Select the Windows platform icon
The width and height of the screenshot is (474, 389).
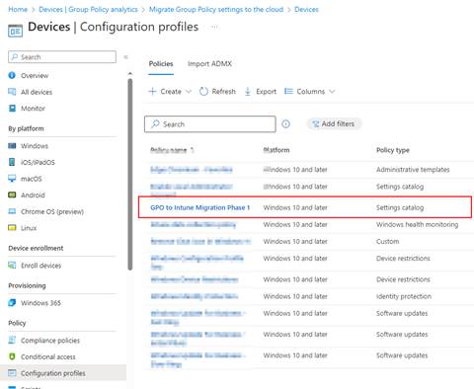[12, 146]
